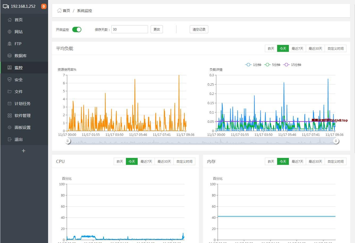Open the files folder icon
The height and width of the screenshot is (243, 355).
pyautogui.click(x=10, y=91)
